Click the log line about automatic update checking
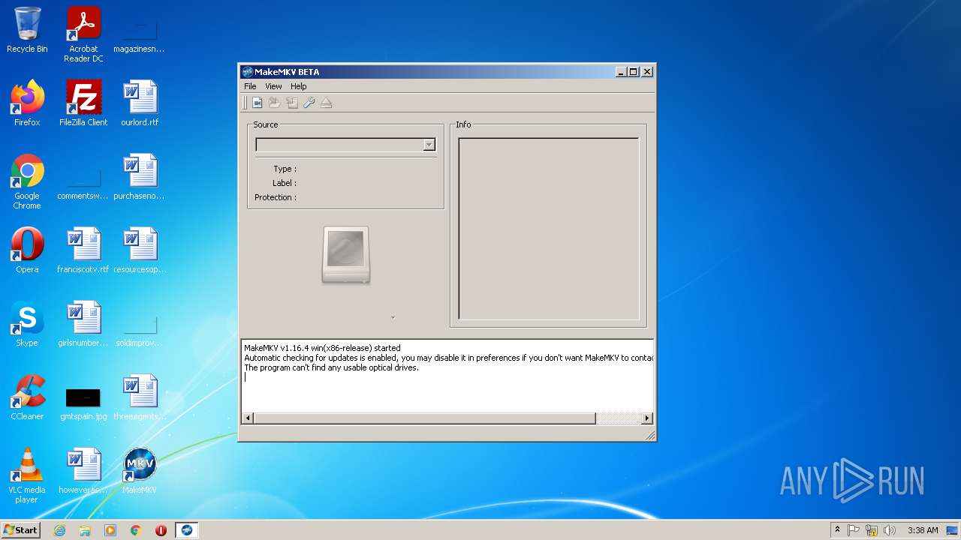Viewport: 961px width, 540px height. pyautogui.click(x=448, y=358)
